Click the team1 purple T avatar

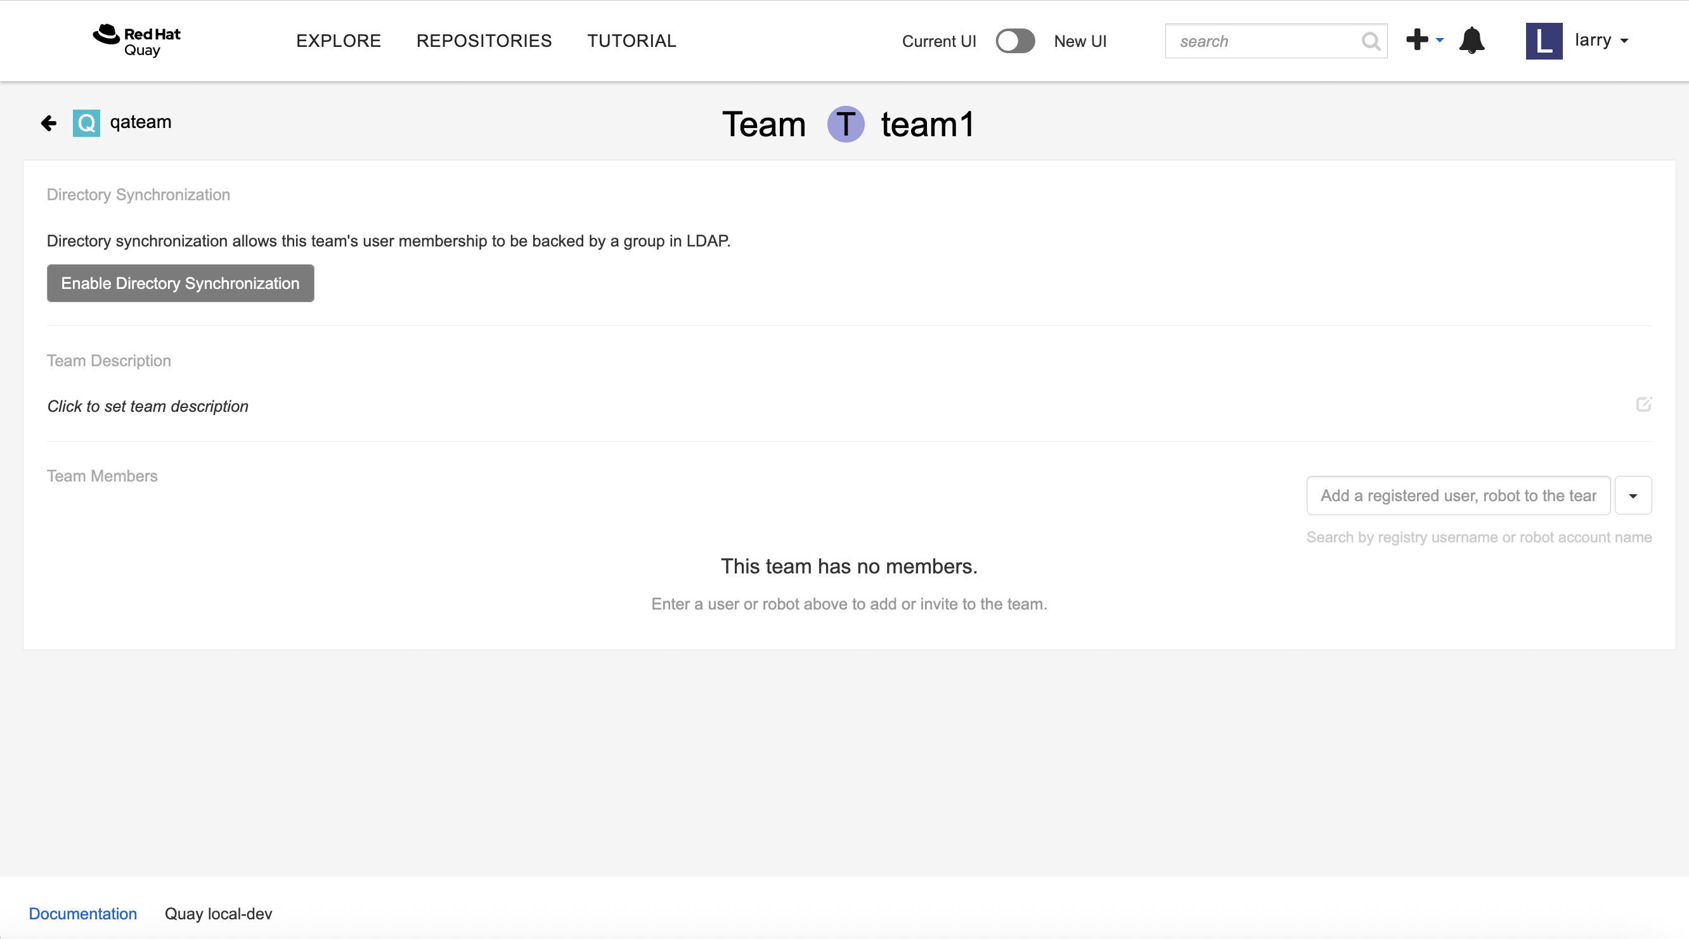coord(845,124)
